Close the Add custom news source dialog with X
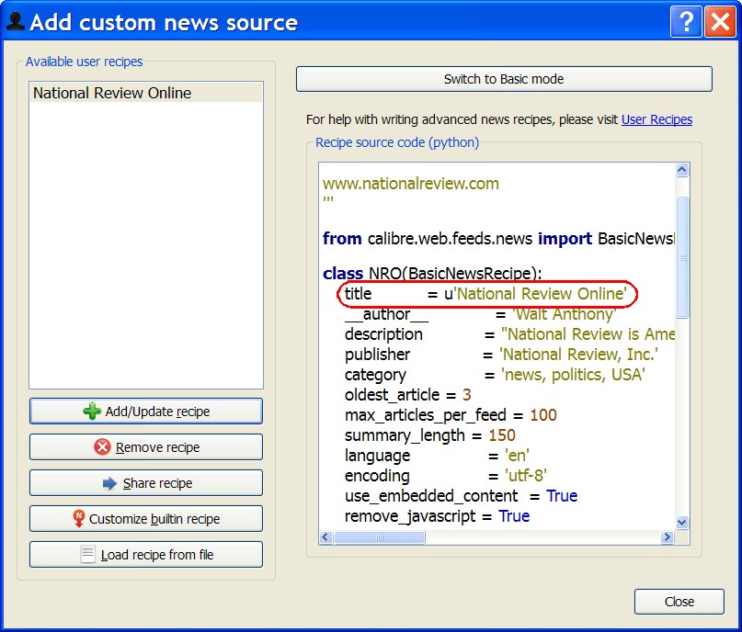 [x=720, y=22]
